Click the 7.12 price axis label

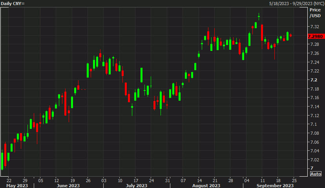tap(315, 115)
